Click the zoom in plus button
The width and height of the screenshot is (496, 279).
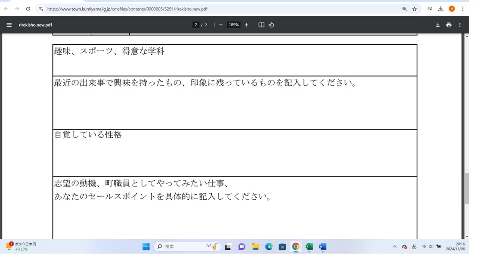click(246, 25)
